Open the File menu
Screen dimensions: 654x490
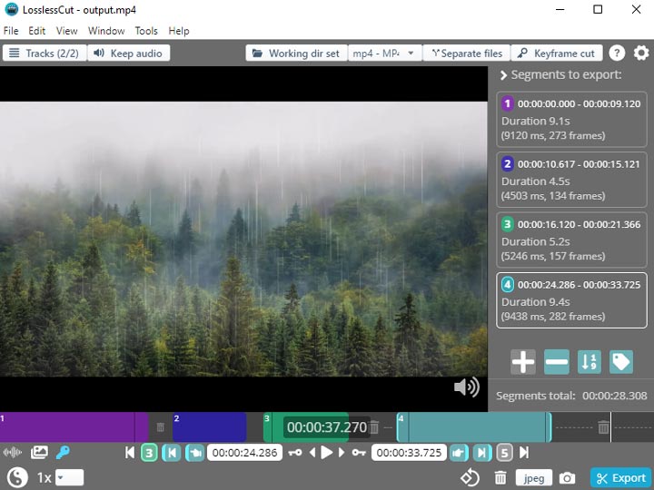11,31
